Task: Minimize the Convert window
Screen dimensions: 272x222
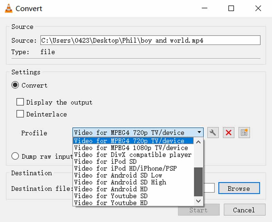Action: click(x=205, y=8)
